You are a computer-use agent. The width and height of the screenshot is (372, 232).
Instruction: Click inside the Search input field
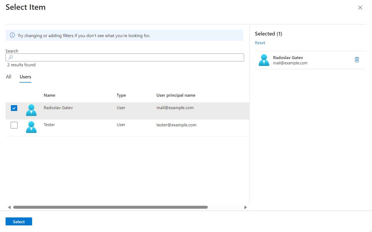[125, 57]
